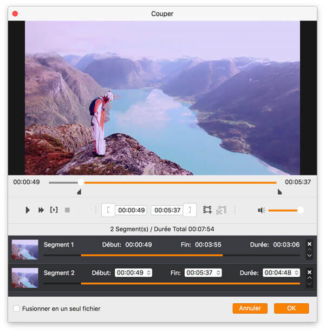Confirm with the OK button

(x=291, y=308)
